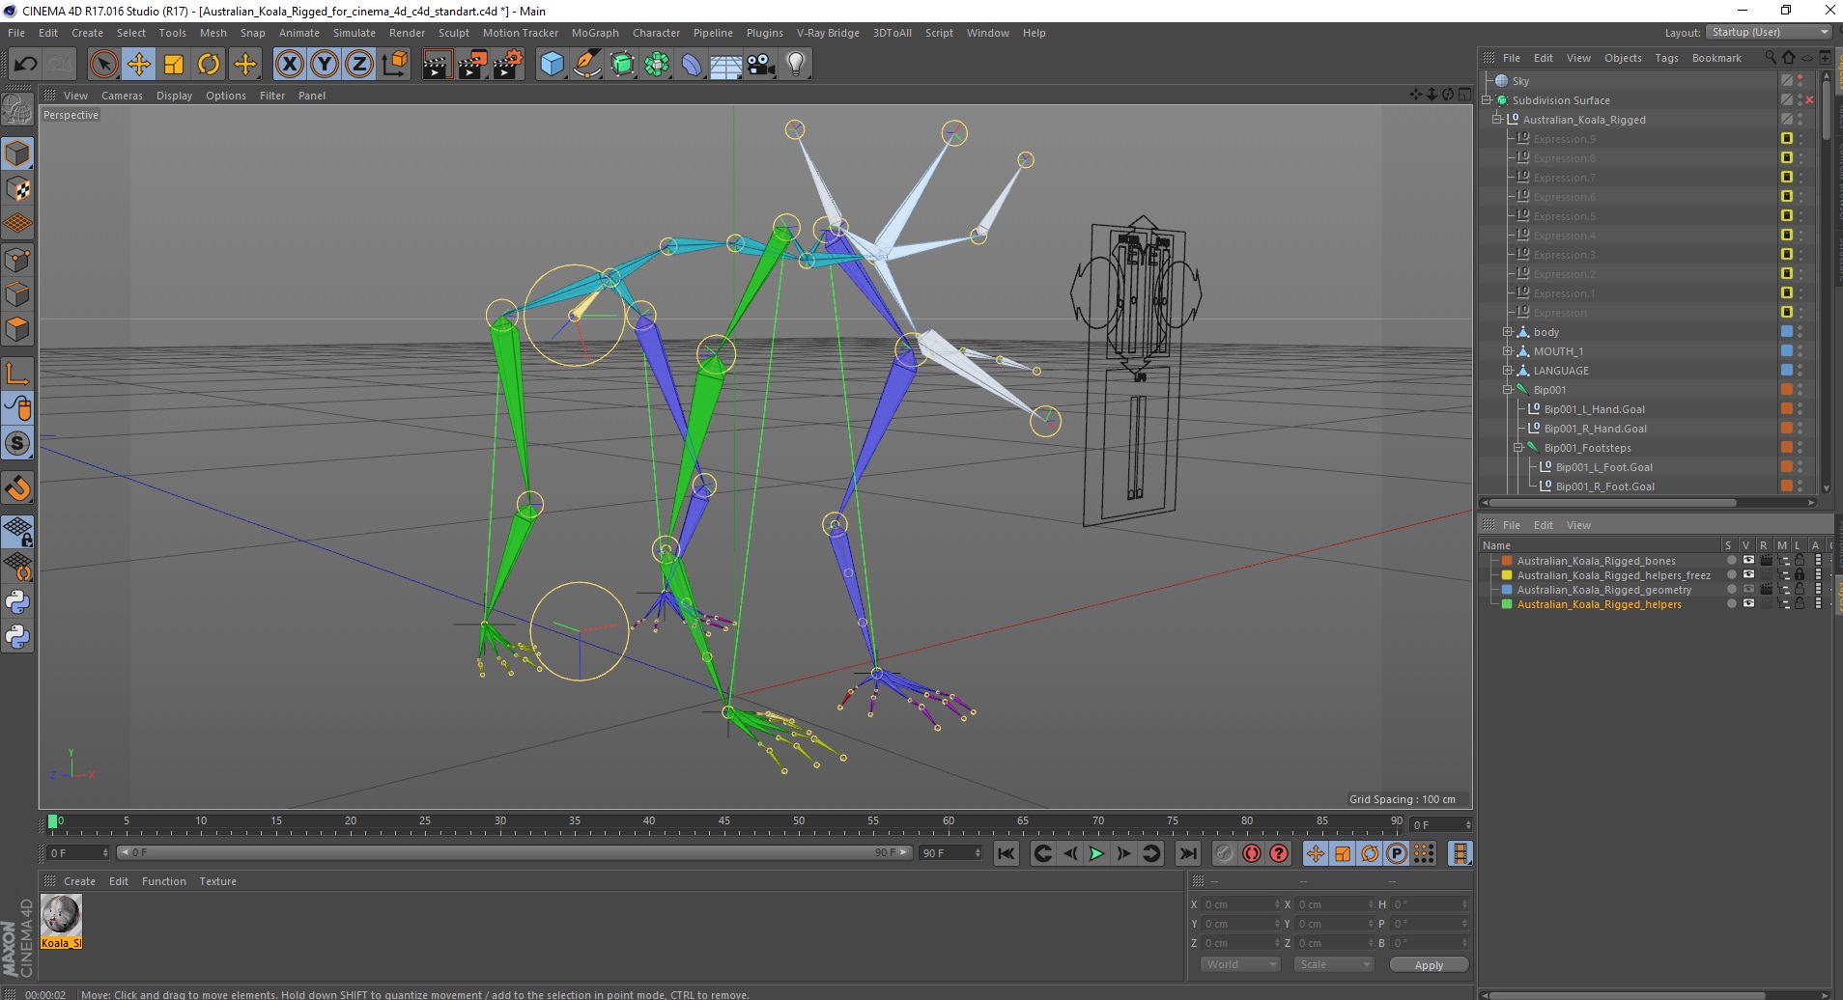Toggle the Z axis lock

[x=359, y=65]
